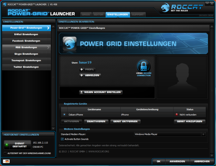Click the Abbrechen button
Screen dimensions: 216x166
[x=202, y=161]
